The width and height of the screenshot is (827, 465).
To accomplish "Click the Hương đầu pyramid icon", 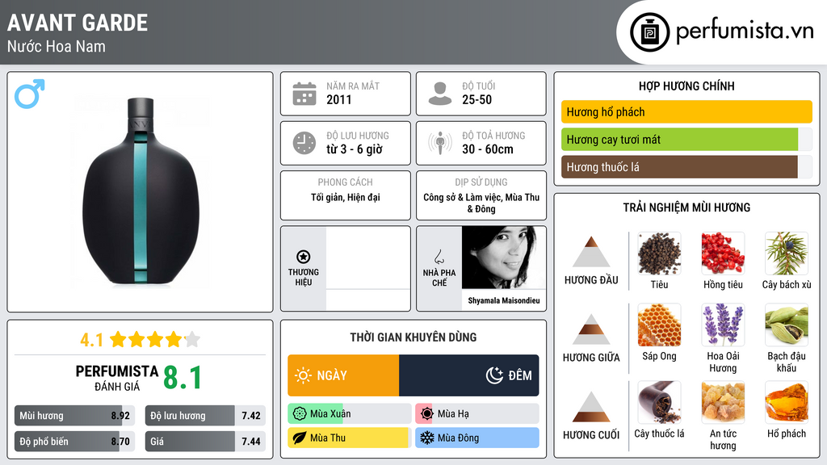I will pyautogui.click(x=591, y=252).
